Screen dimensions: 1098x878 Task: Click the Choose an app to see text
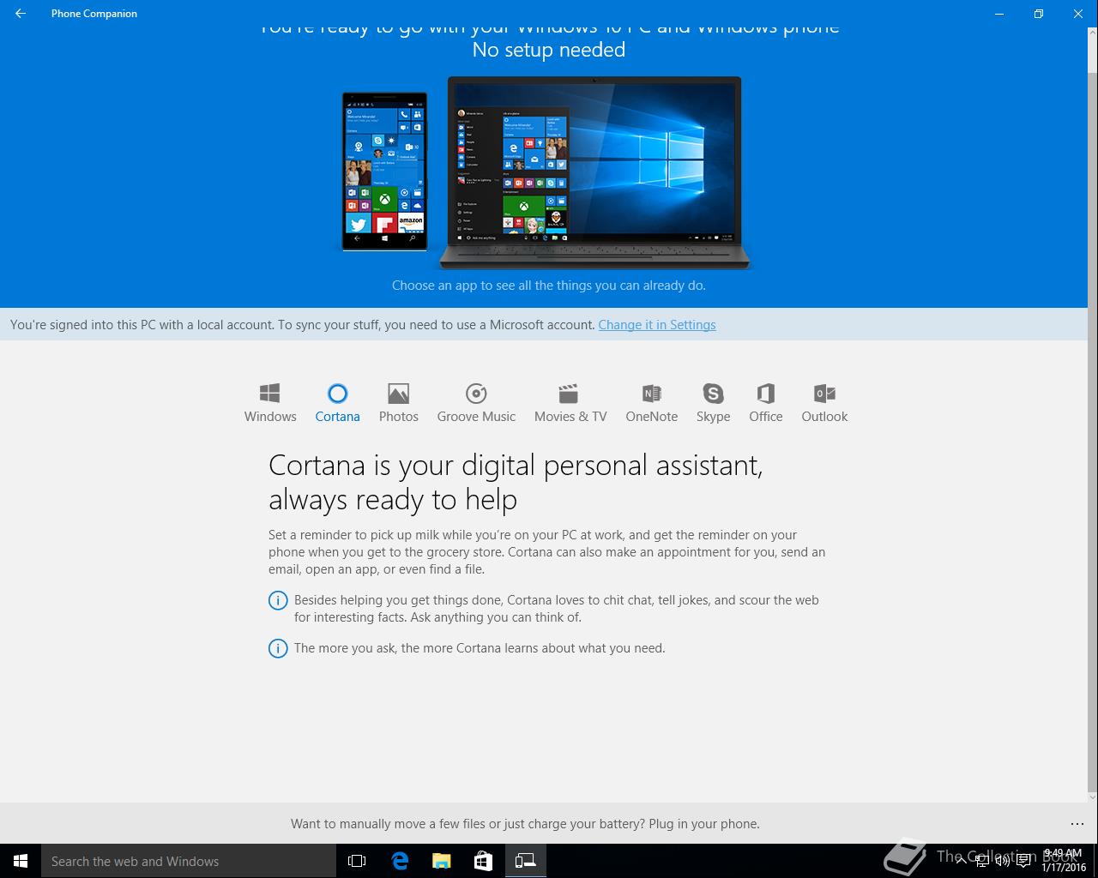[x=549, y=286]
